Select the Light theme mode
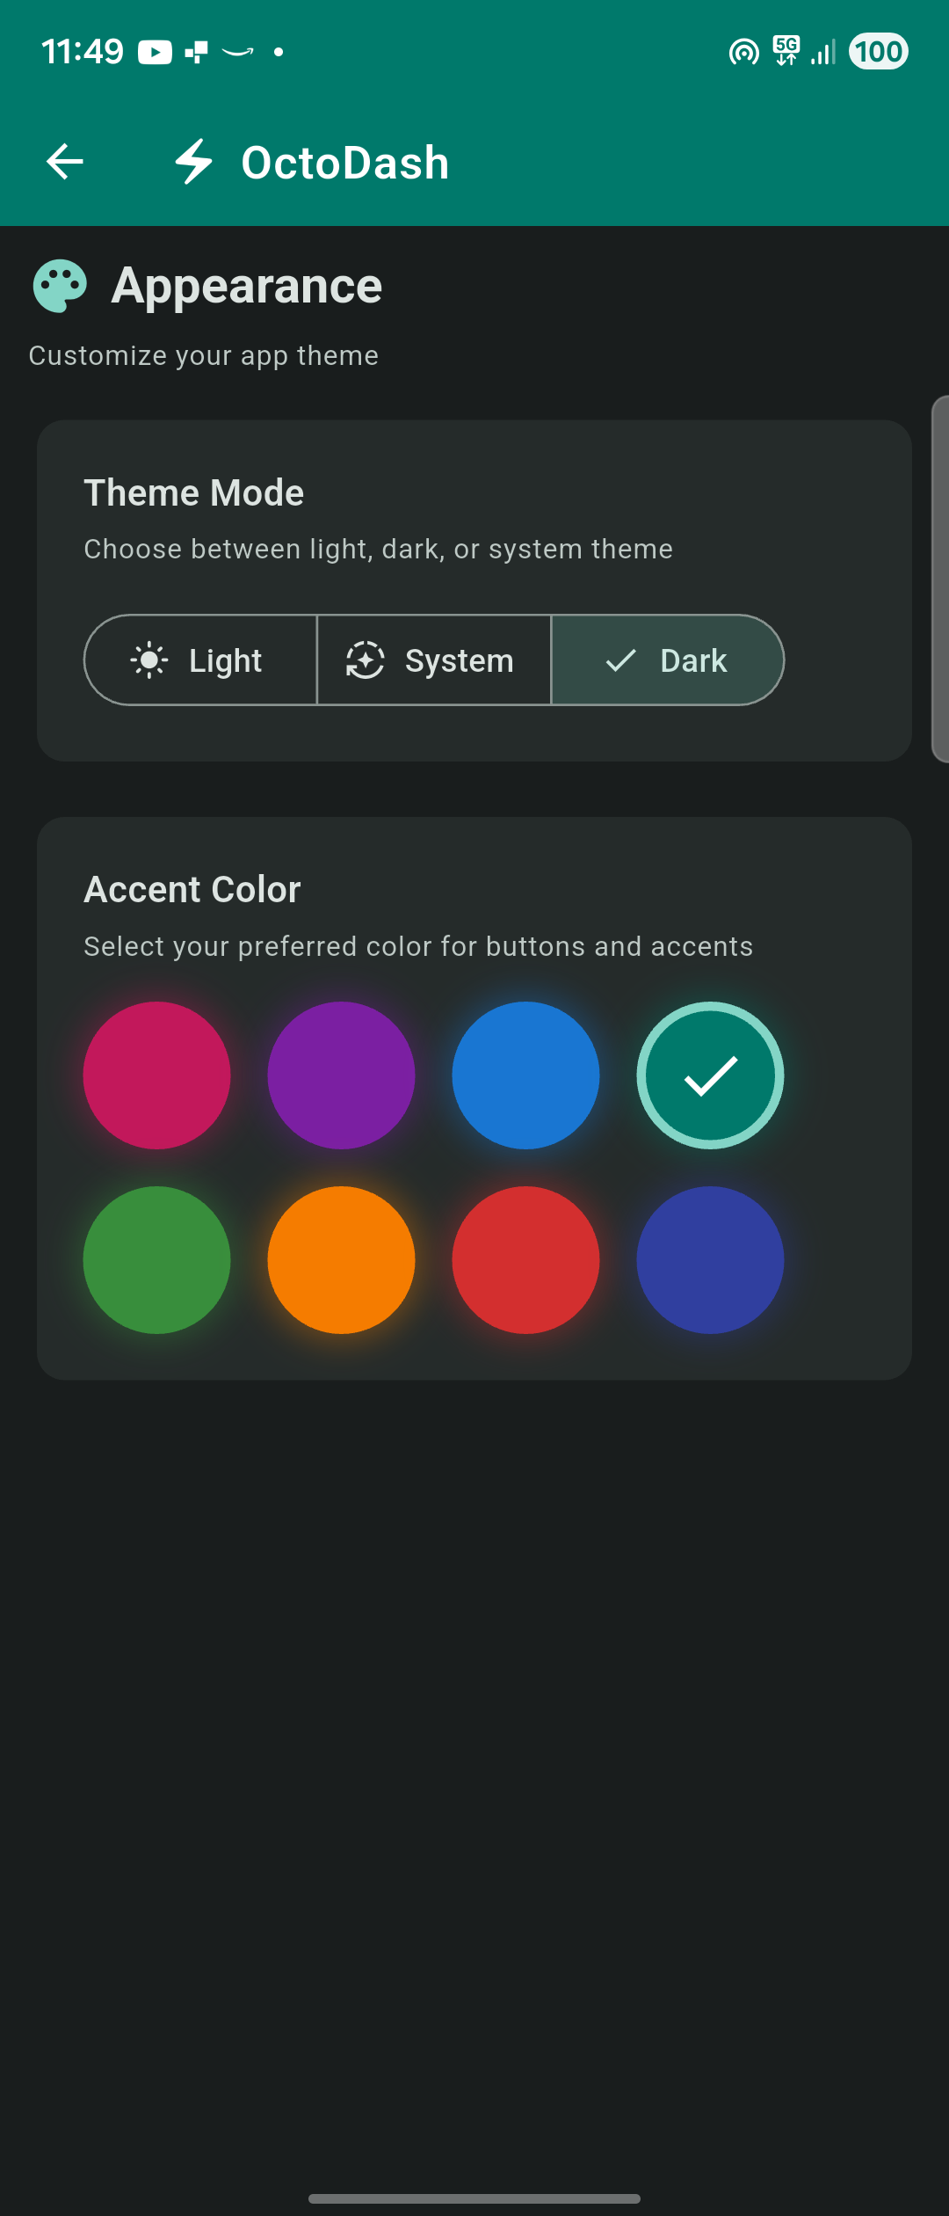This screenshot has height=2216, width=949. pyautogui.click(x=200, y=660)
